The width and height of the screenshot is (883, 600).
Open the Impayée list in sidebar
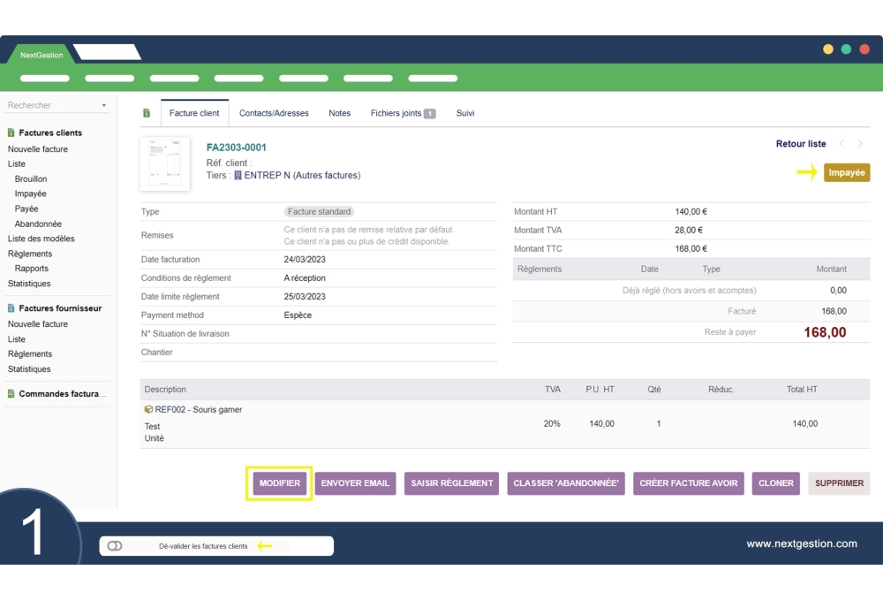(31, 194)
